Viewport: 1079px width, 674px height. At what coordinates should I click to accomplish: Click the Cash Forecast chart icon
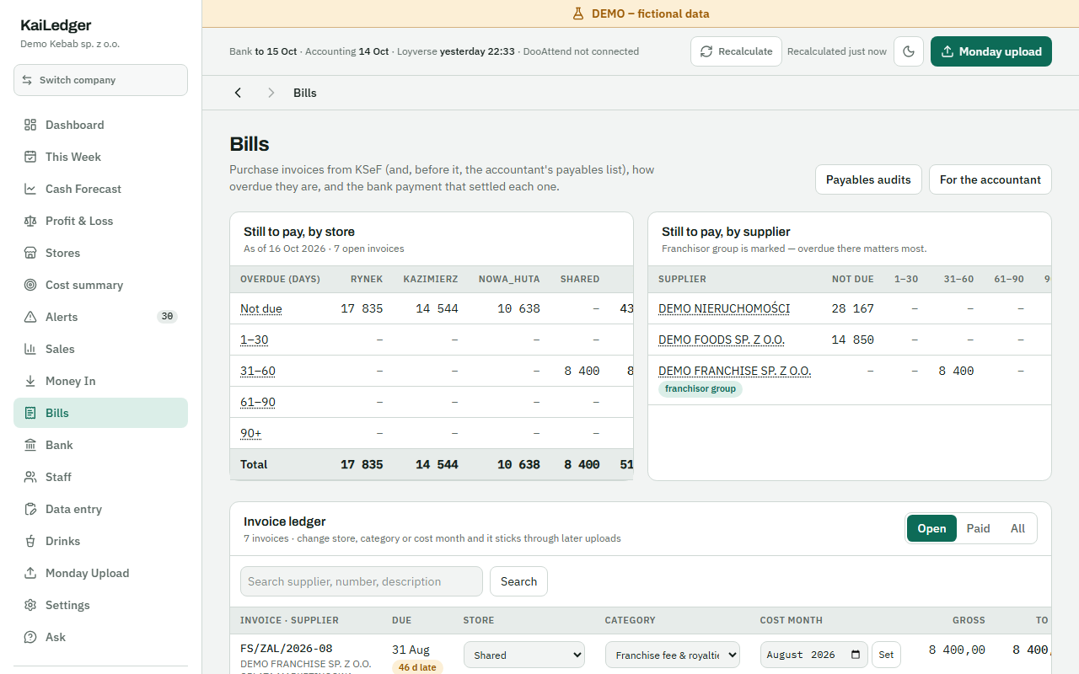coord(30,189)
